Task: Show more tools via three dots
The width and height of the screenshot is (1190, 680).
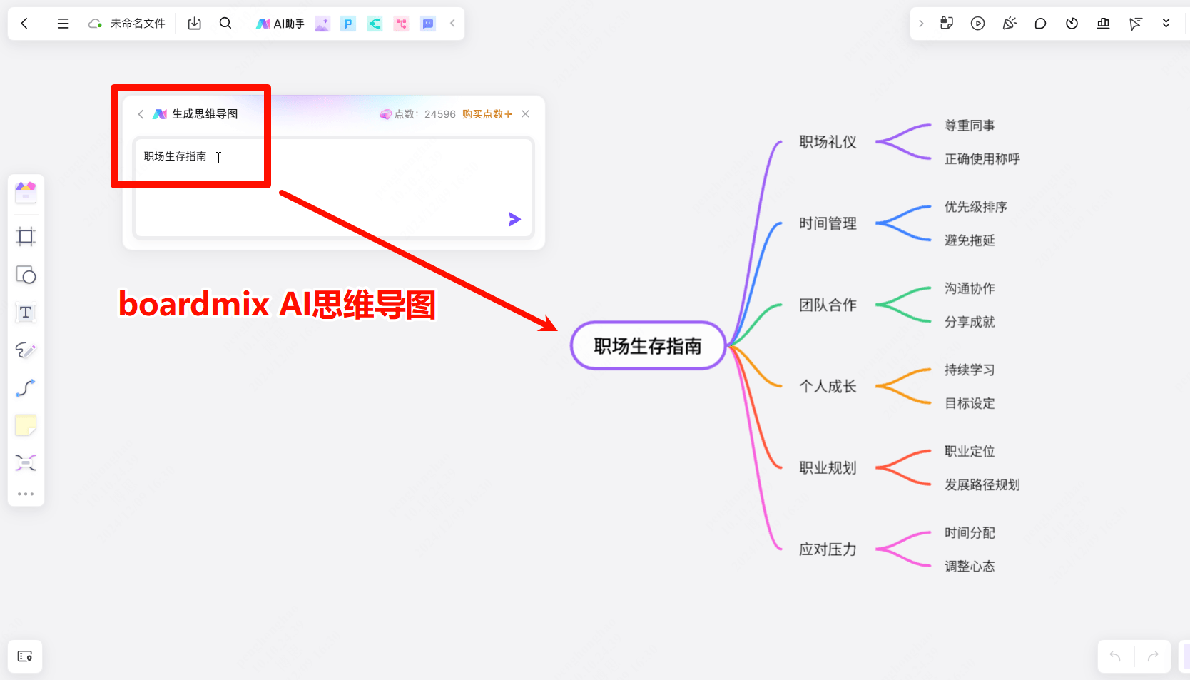Action: 26,494
